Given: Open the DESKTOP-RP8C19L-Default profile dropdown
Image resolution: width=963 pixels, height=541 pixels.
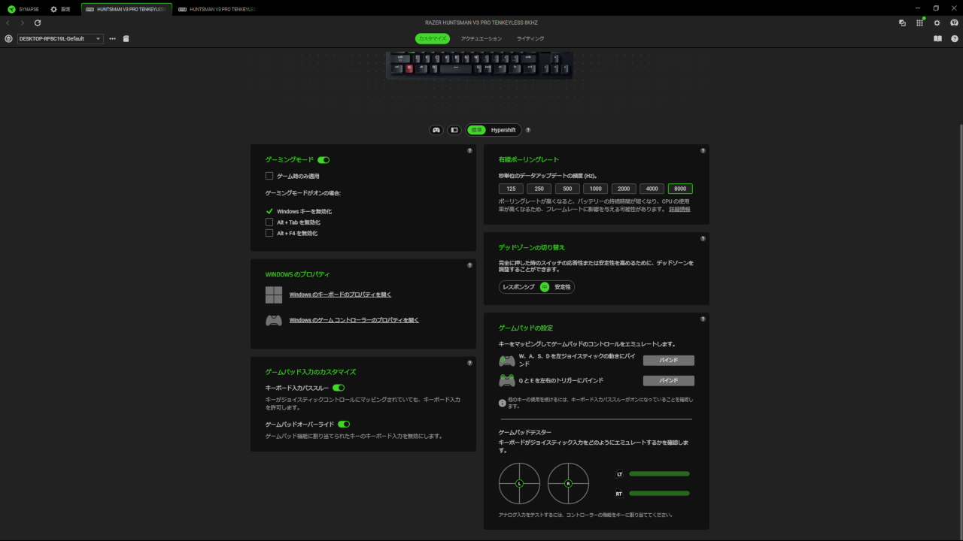Looking at the screenshot, I should pos(60,38).
